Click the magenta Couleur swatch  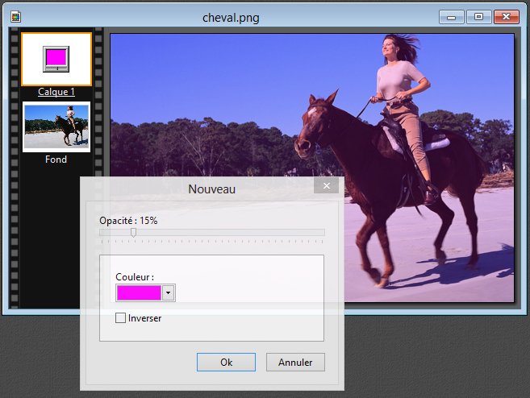pyautogui.click(x=139, y=292)
